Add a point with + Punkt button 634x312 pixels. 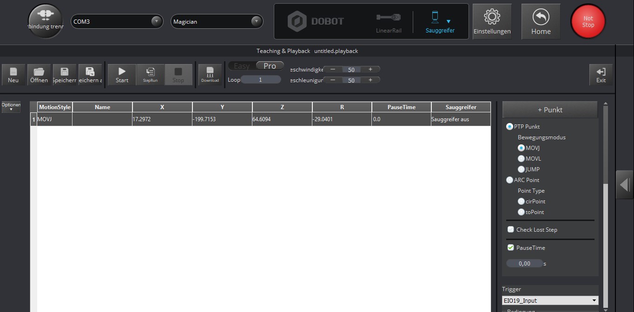[x=550, y=110]
